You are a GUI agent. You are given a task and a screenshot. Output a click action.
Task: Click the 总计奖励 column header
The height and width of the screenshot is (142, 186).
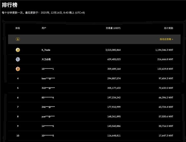(x=168, y=28)
